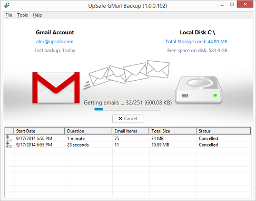Click the flying envelopes animation graphic

coord(127,75)
